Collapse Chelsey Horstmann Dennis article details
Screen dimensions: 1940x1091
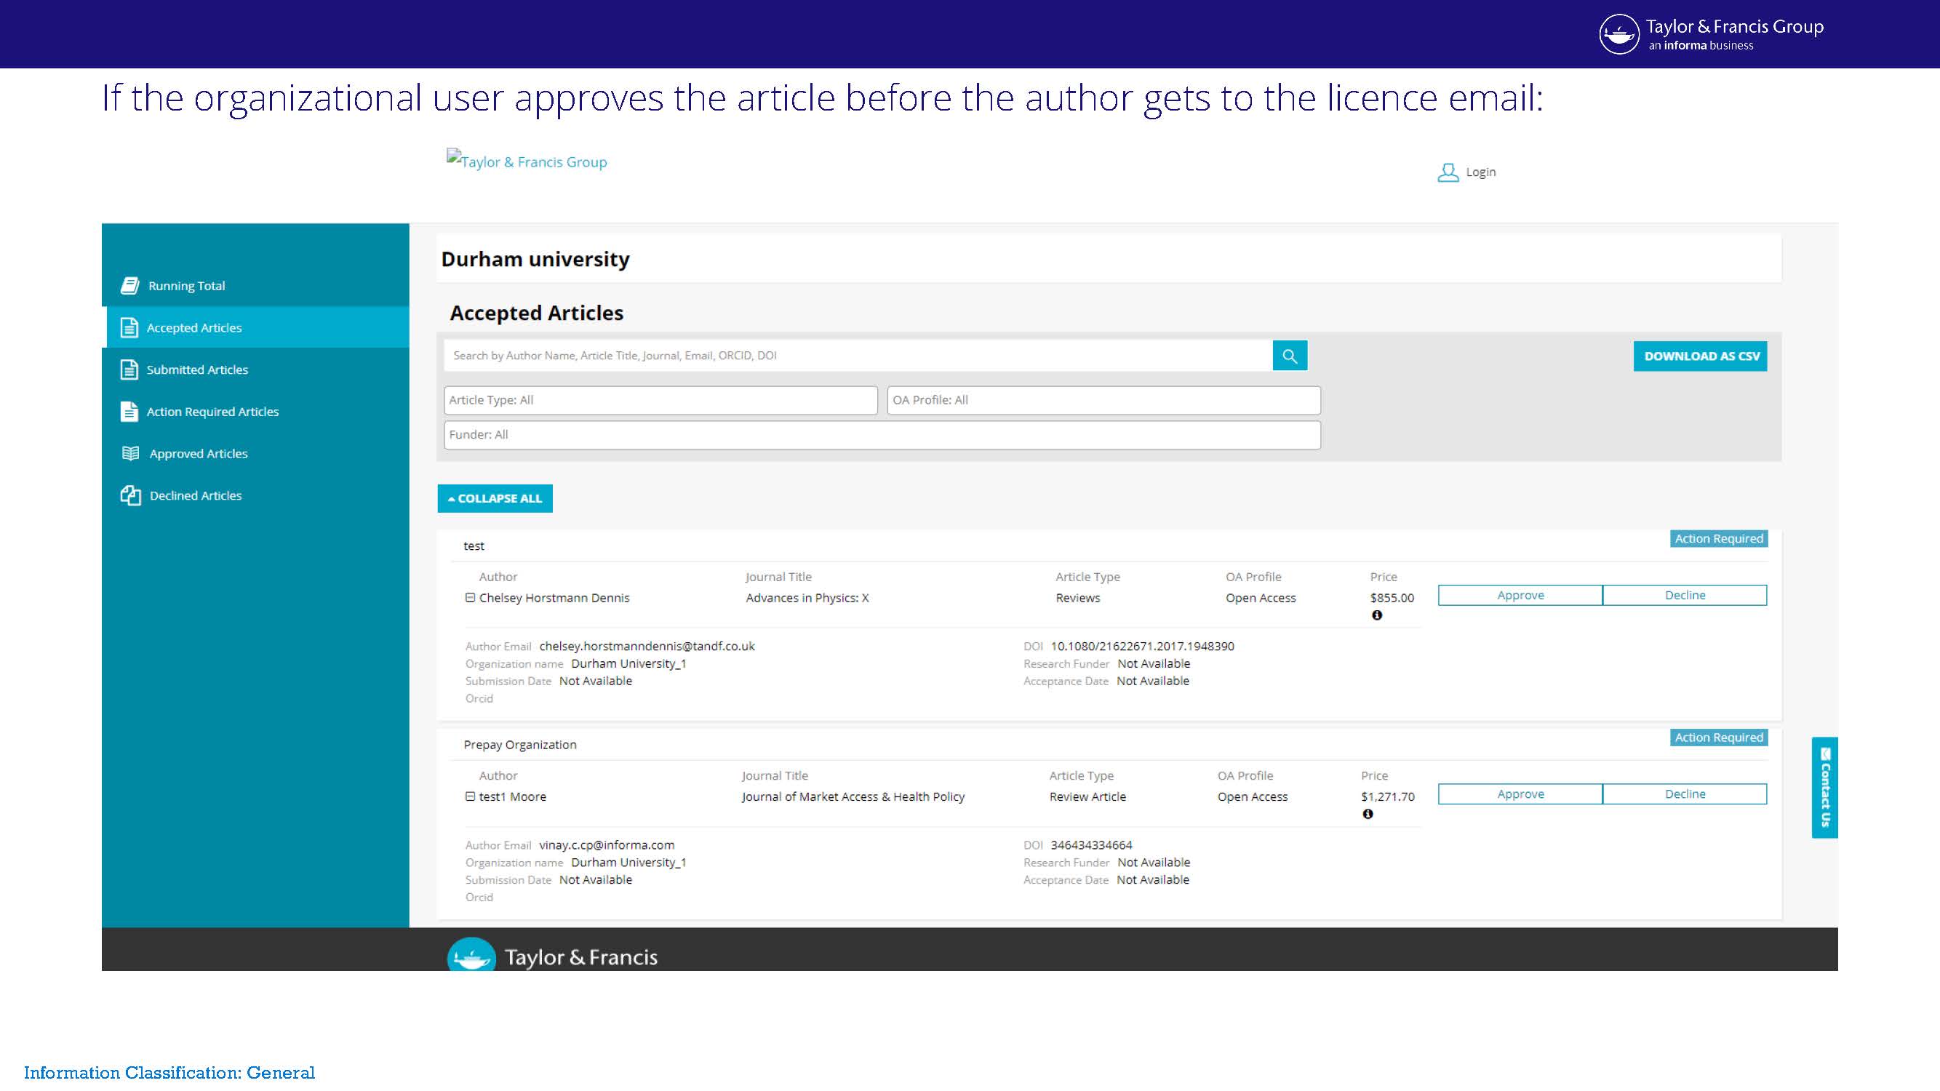[470, 598]
